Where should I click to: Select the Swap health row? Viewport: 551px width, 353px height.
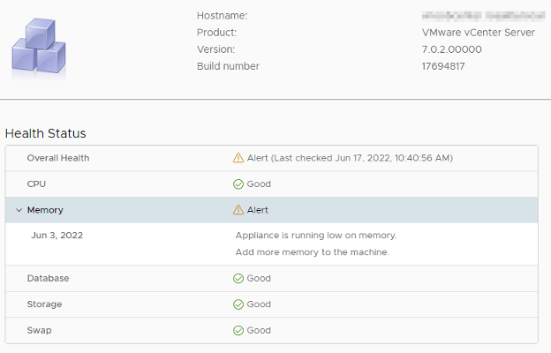click(x=39, y=330)
